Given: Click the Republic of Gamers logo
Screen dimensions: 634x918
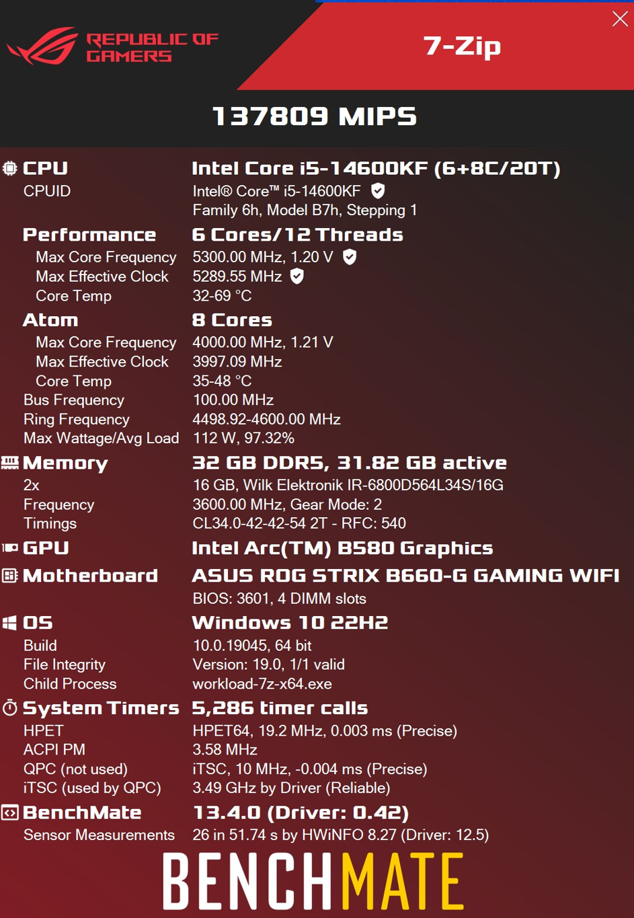Looking at the screenshot, I should (x=112, y=46).
